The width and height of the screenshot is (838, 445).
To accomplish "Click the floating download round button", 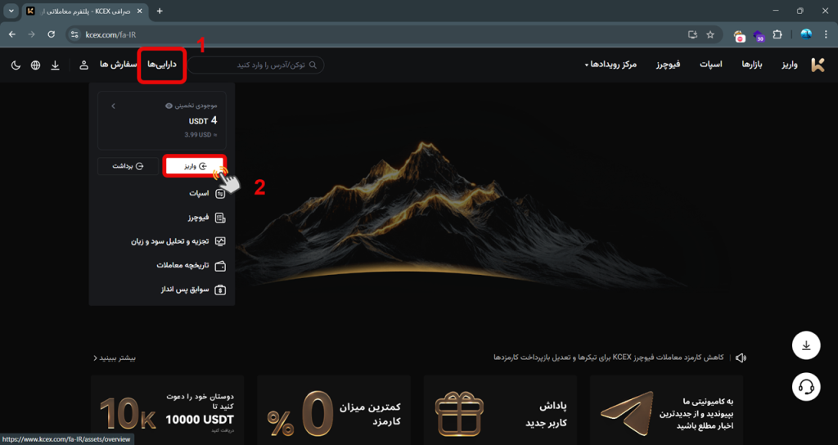I will pos(806,346).
